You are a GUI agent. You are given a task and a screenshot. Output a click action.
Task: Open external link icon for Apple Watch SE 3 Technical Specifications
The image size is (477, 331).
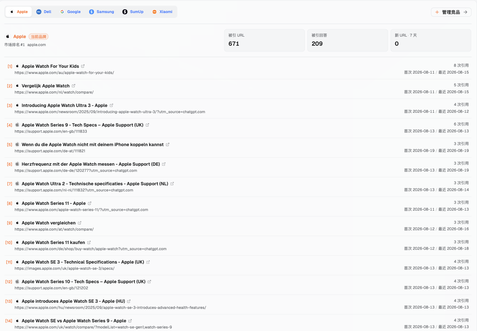(x=148, y=262)
